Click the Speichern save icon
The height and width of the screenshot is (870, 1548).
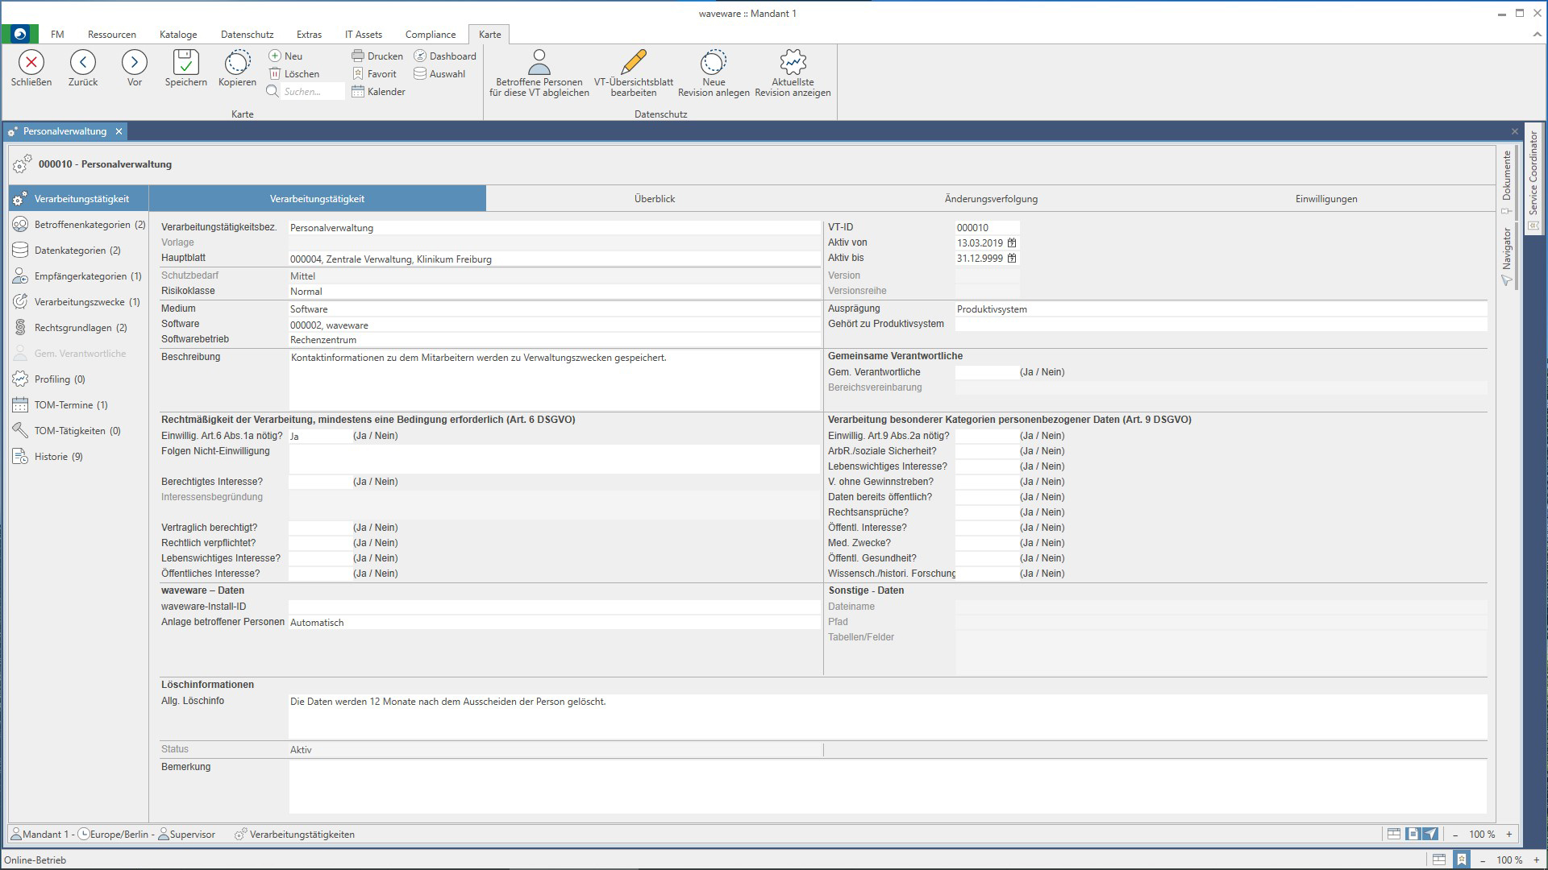pyautogui.click(x=185, y=63)
